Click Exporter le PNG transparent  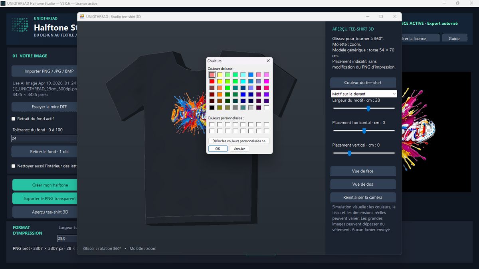pos(45,198)
